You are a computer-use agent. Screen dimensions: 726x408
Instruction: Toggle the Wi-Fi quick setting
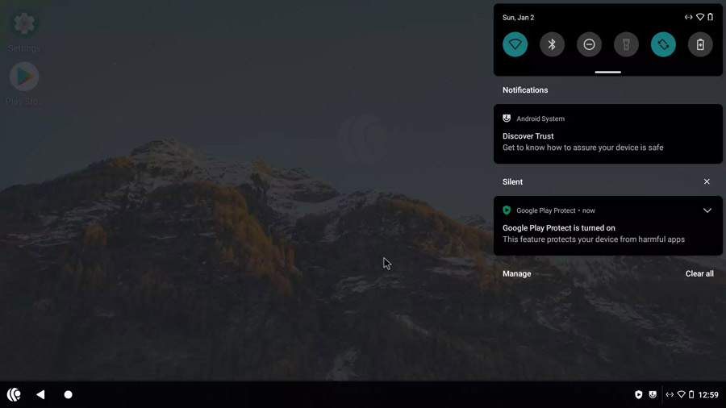point(515,44)
